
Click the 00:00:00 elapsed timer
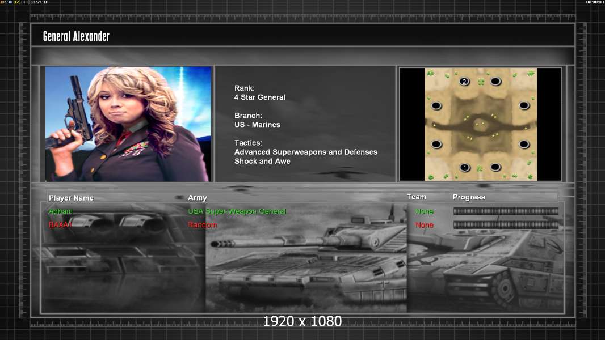tap(595, 2)
